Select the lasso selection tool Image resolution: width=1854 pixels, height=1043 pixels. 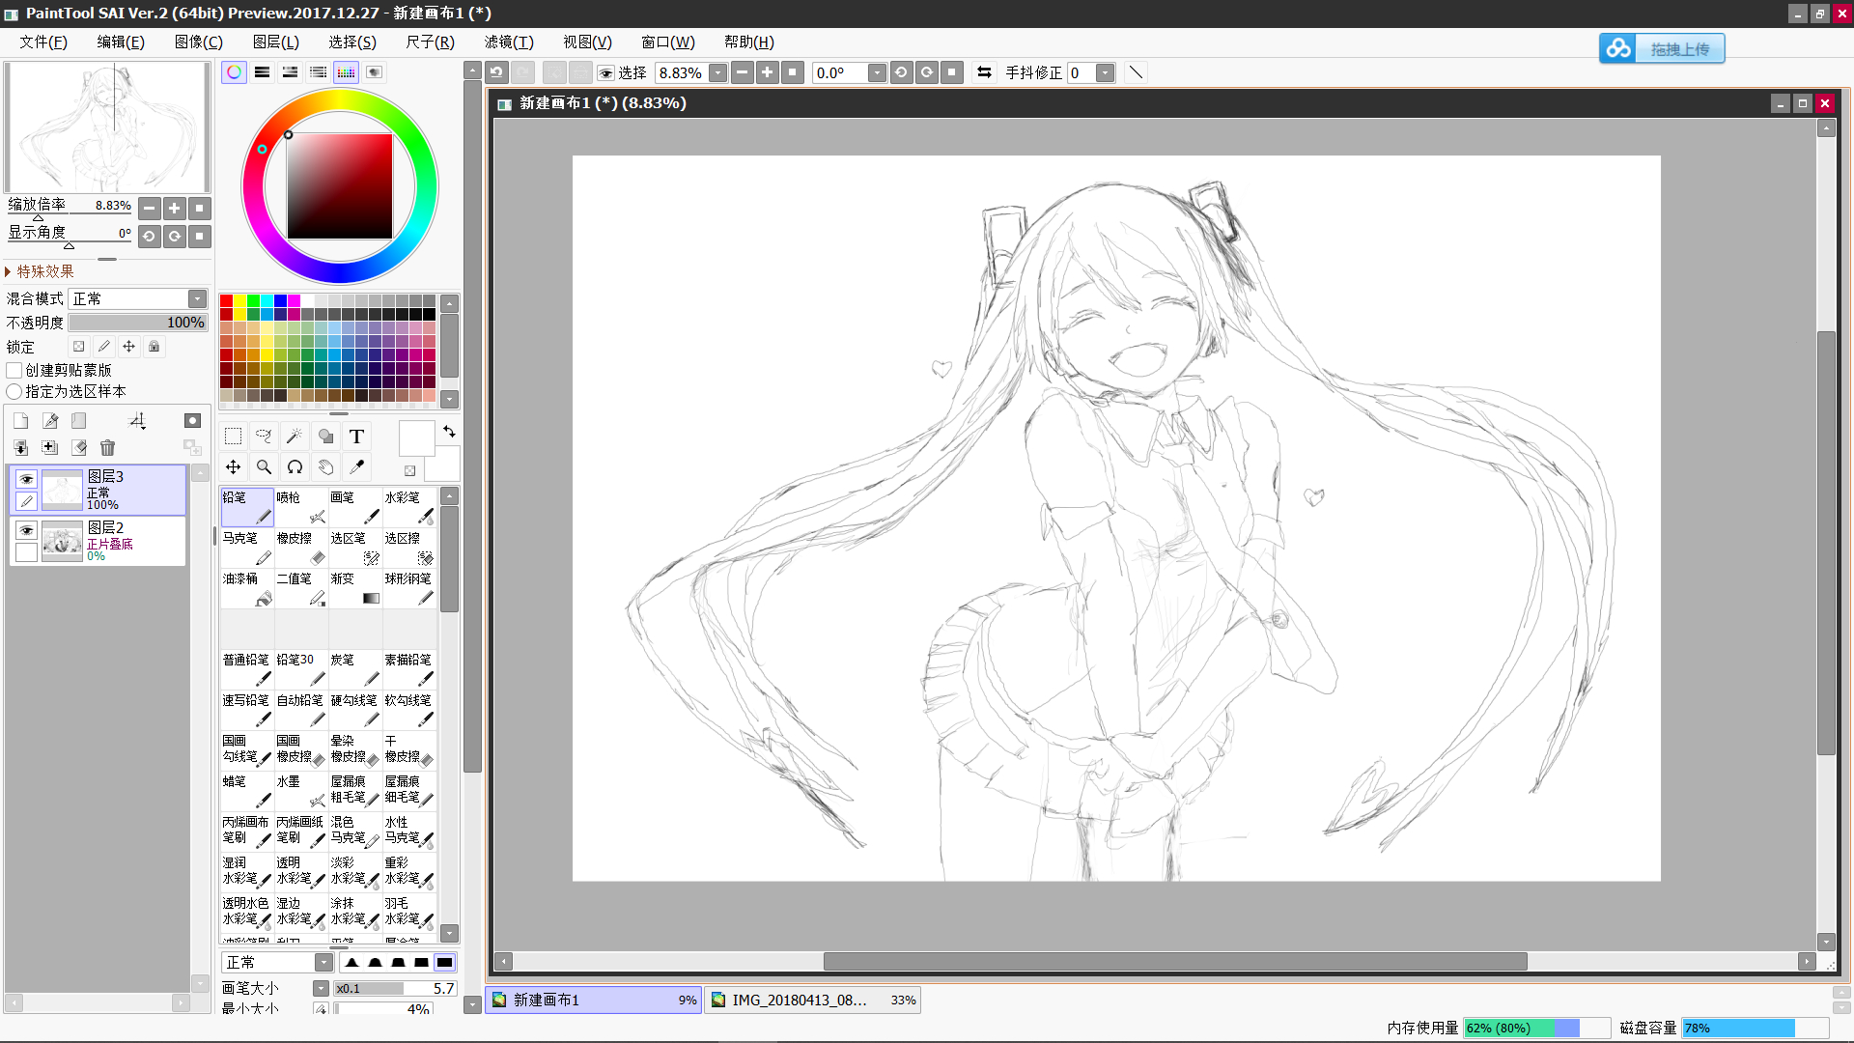pos(264,437)
